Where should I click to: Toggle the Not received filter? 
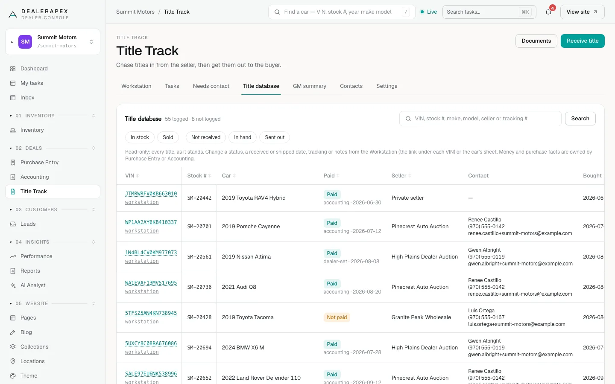coord(206,137)
